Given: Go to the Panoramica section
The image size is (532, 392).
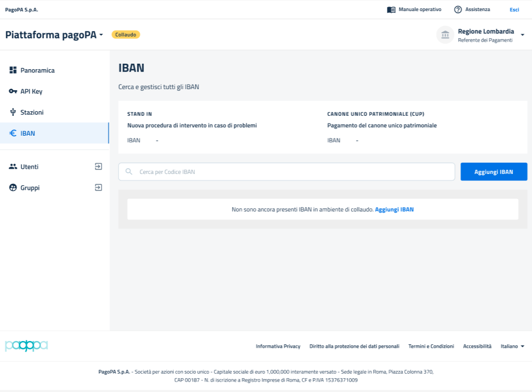Looking at the screenshot, I should point(37,70).
